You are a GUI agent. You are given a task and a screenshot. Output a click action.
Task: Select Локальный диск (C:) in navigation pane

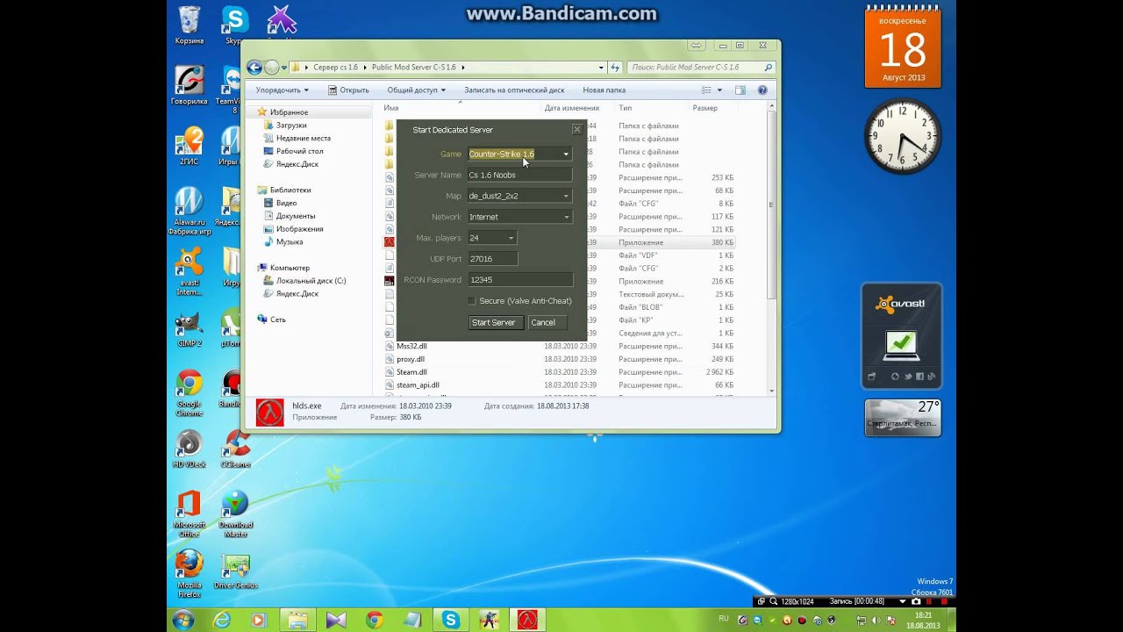311,281
